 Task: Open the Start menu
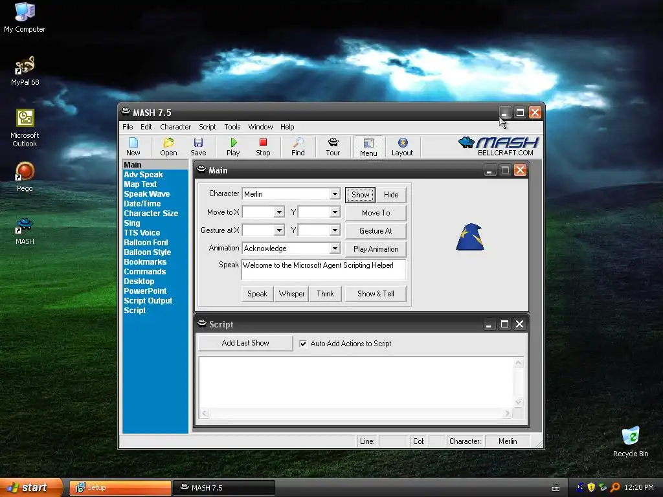tap(30, 487)
